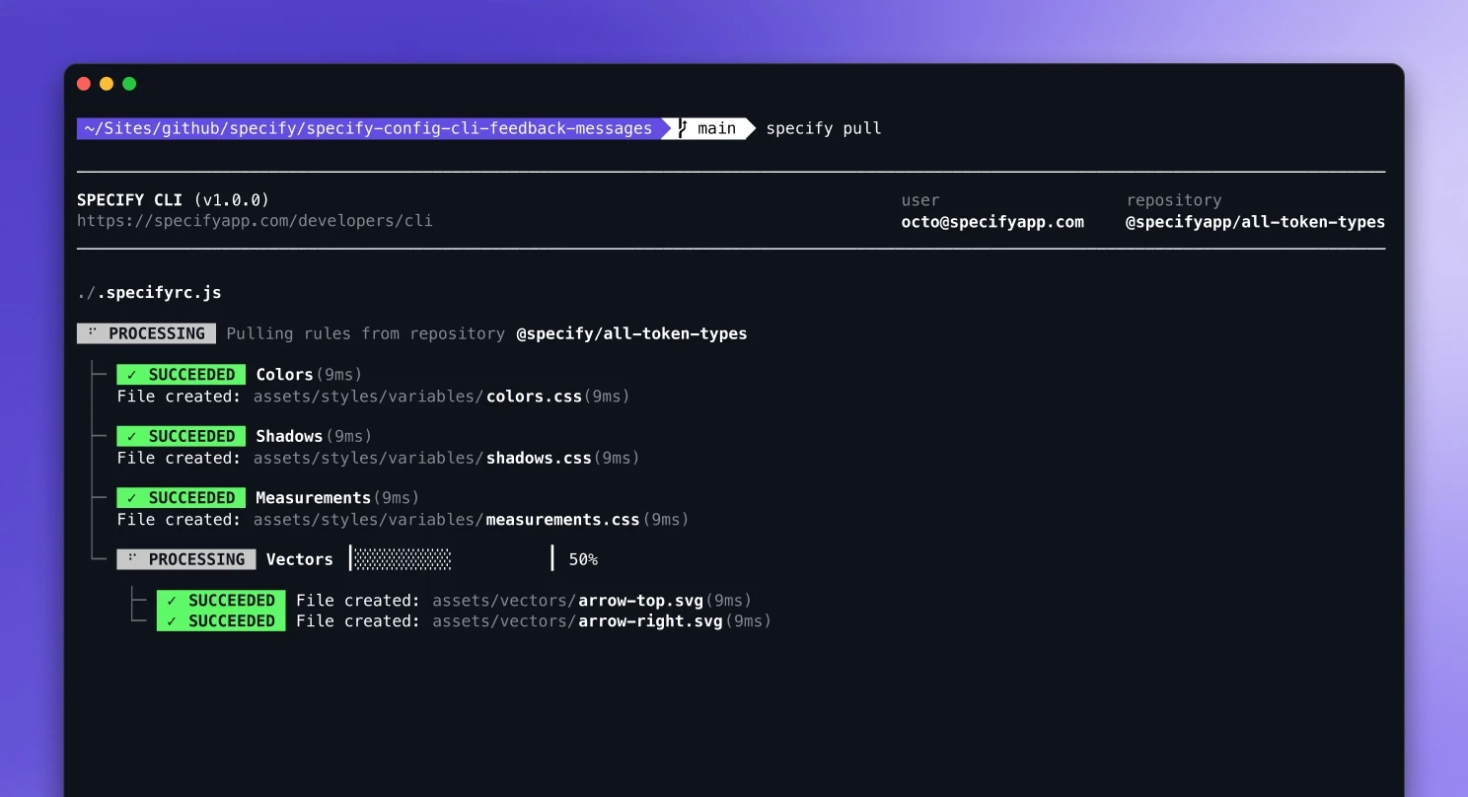The image size is (1468, 797).
Task: Click the Vectors progress bar
Action: [452, 559]
